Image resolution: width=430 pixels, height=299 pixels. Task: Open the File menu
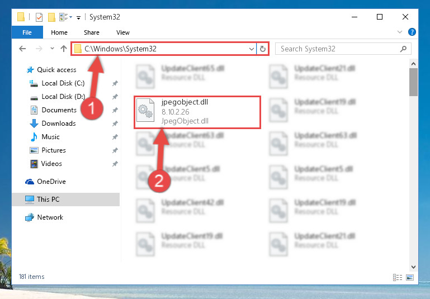pyautogui.click(x=27, y=32)
